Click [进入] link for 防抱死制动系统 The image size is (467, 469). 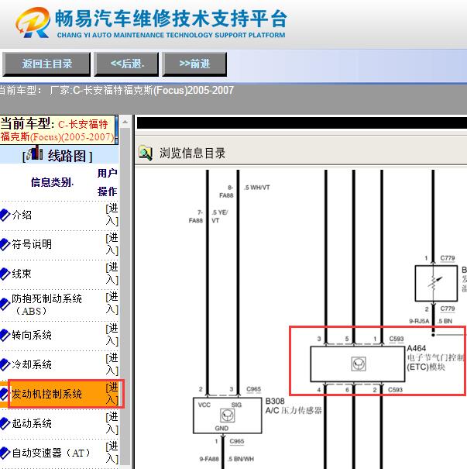click(112, 303)
